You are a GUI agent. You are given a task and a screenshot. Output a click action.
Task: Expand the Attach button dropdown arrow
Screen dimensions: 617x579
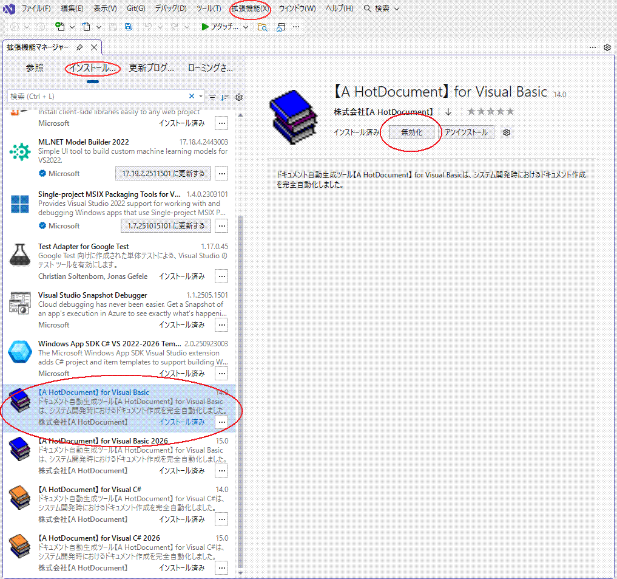(246, 27)
